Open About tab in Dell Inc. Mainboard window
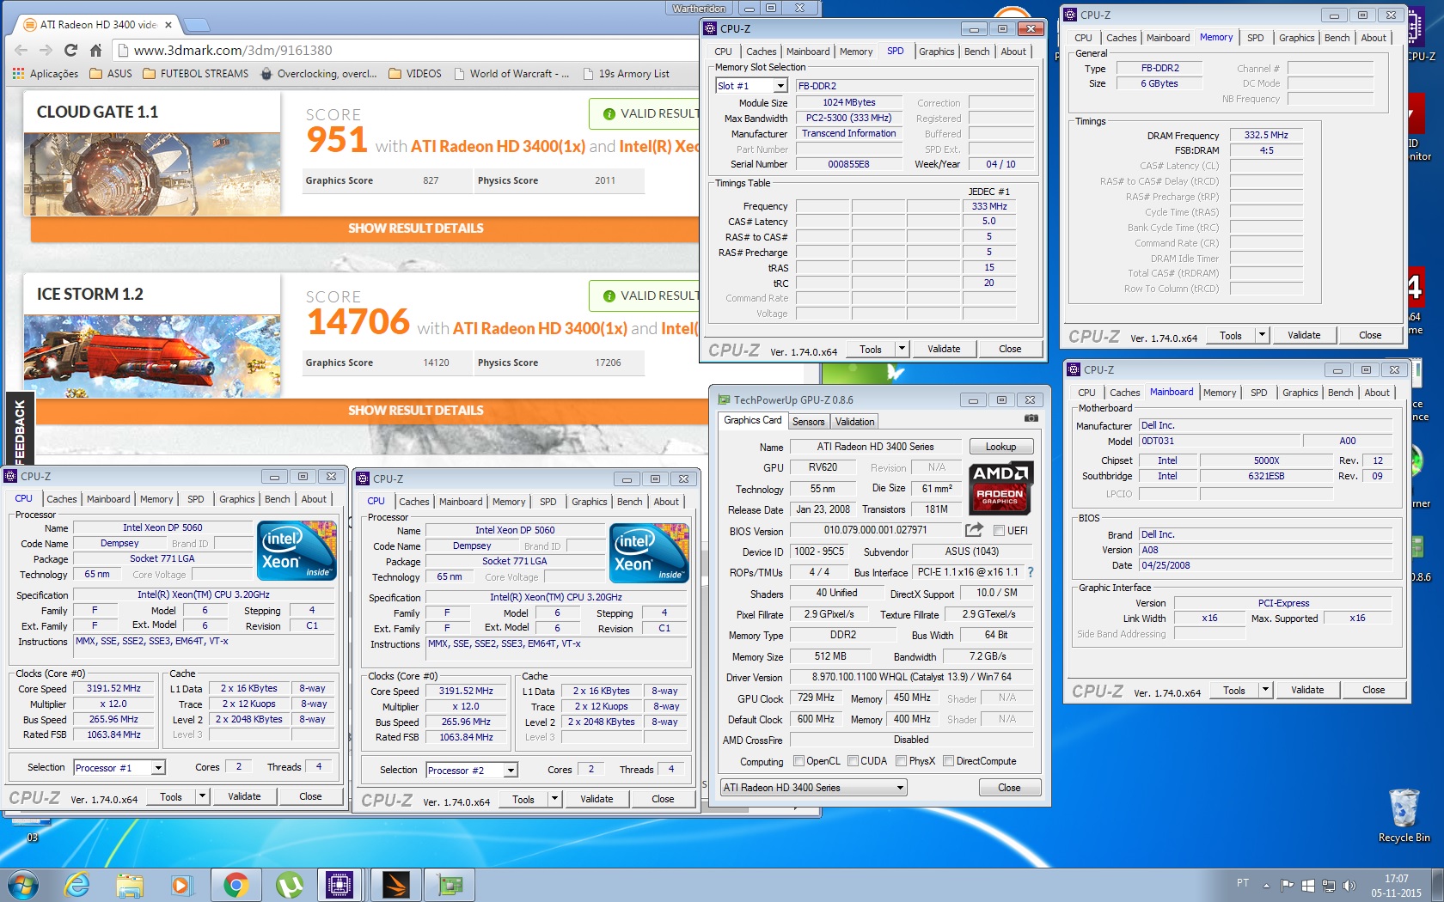 coord(1377,393)
